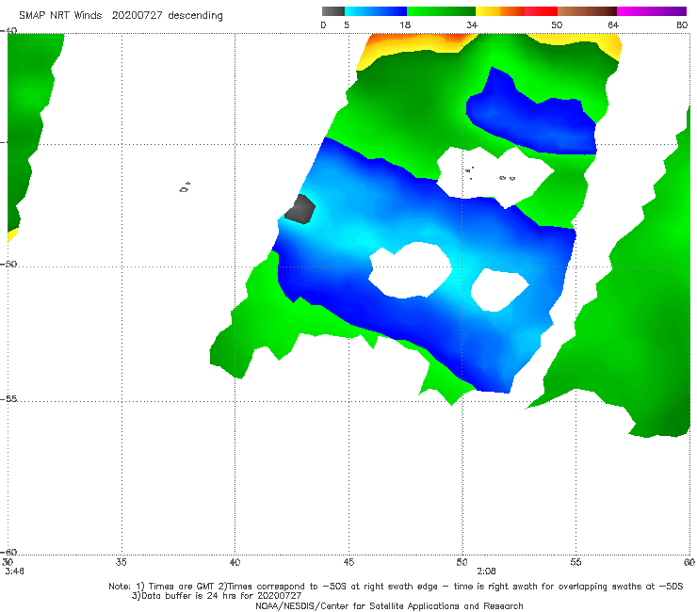Screen dimensions: 697x612
Task: Click the longitude axis label '45'
Action: pos(348,562)
